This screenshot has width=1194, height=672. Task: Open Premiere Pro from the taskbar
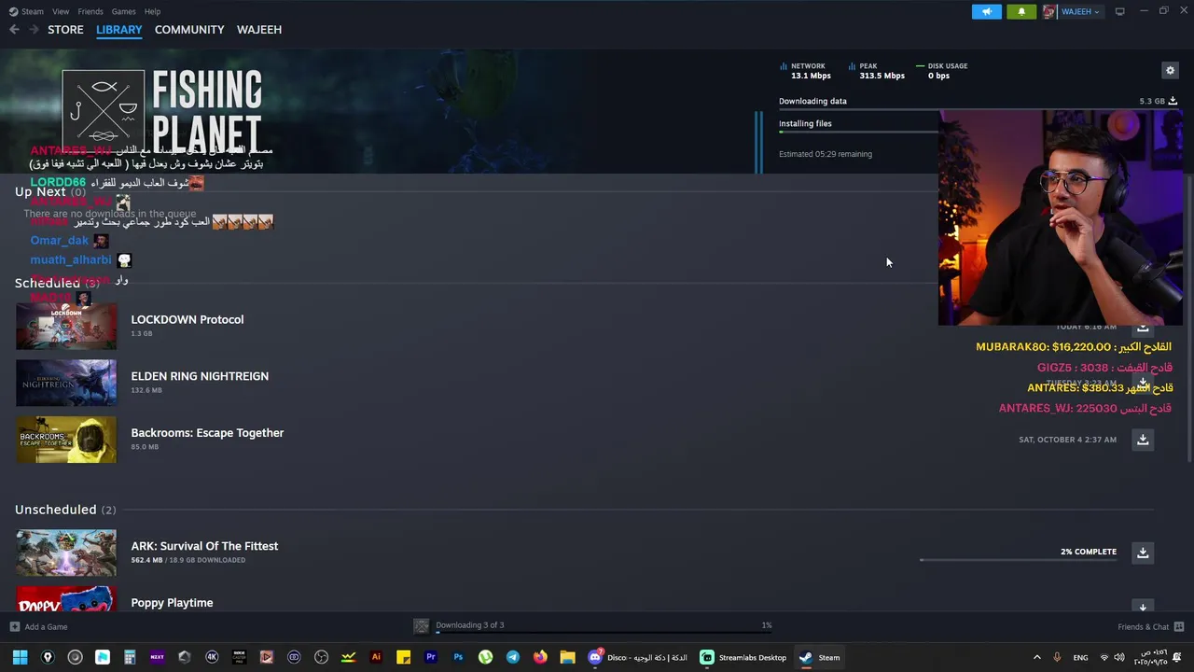tap(431, 658)
